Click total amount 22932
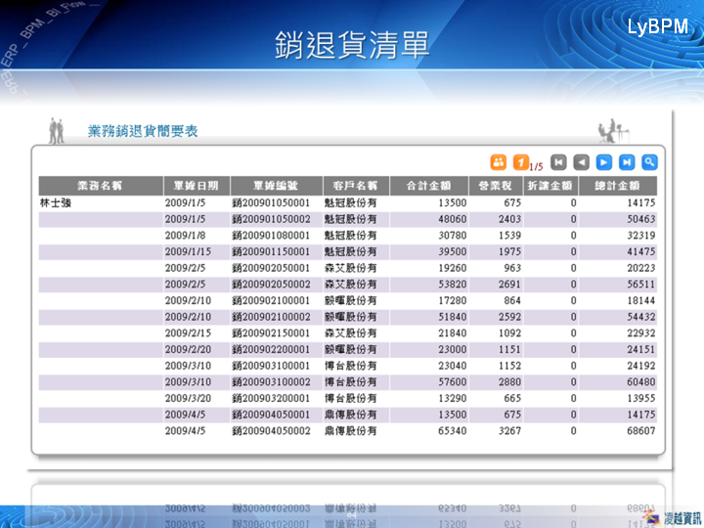The image size is (704, 528). coord(641,333)
